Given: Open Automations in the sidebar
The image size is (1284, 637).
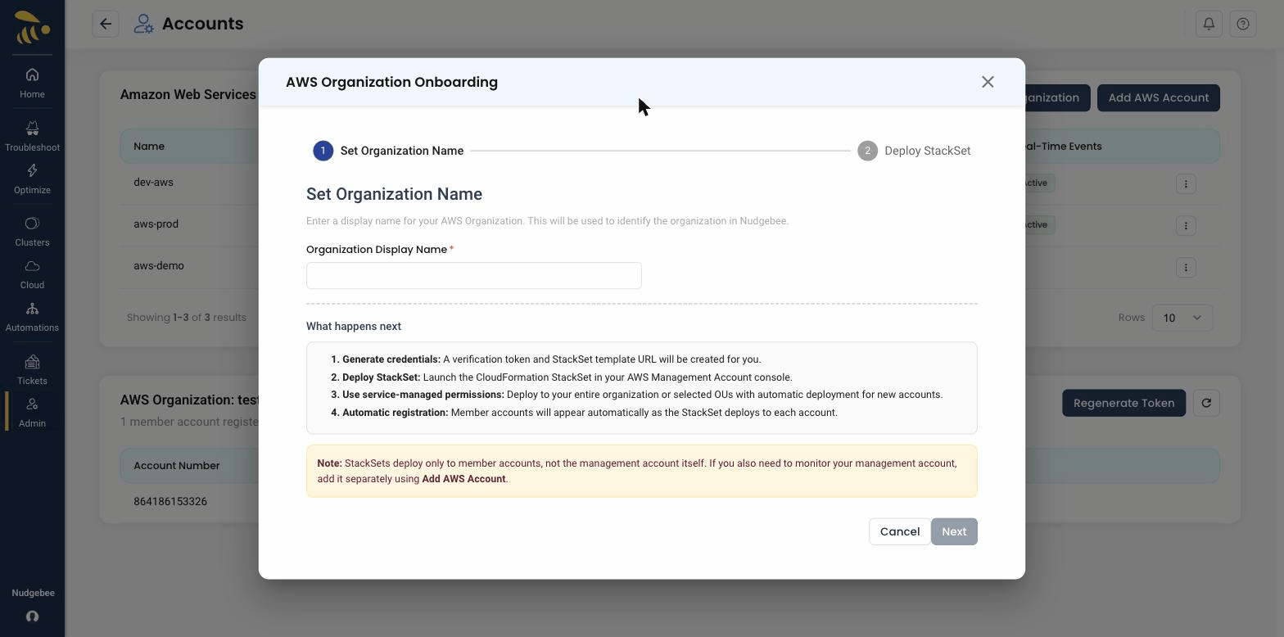Looking at the screenshot, I should 32,316.
